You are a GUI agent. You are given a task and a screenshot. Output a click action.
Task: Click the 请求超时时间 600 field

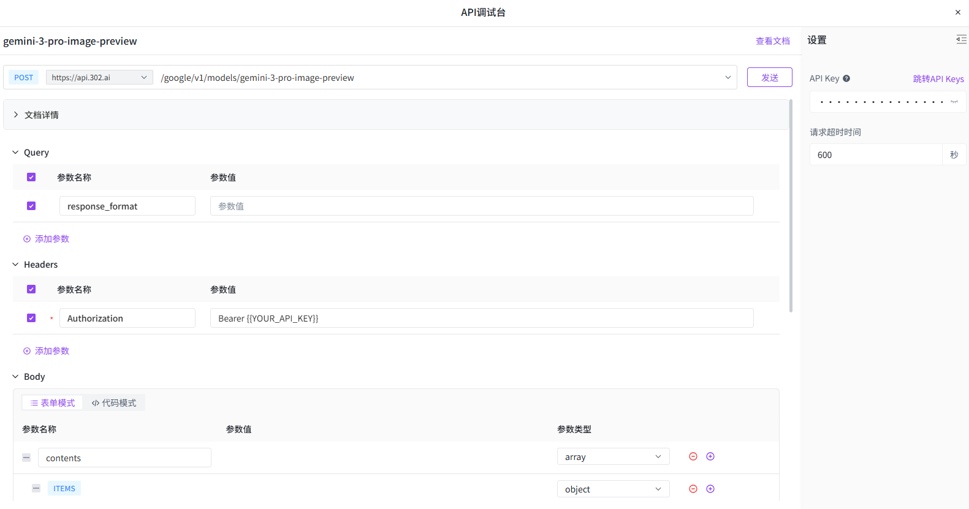[x=876, y=154]
